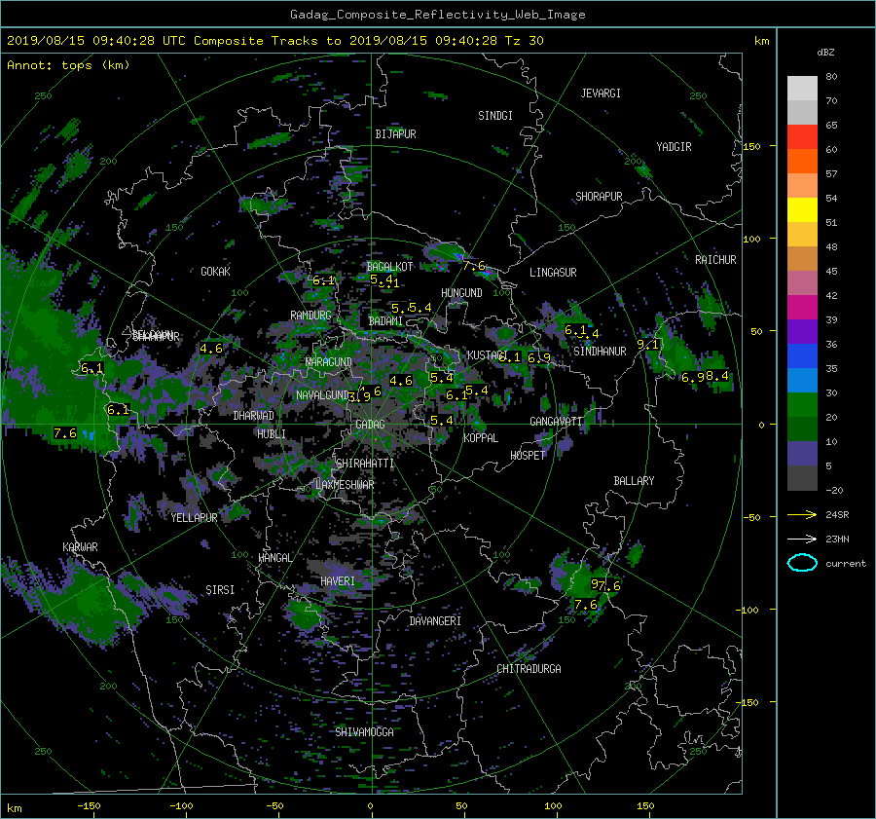
Task: Click the 'Annot: tops (km)' annotation label
Action: pyautogui.click(x=68, y=65)
